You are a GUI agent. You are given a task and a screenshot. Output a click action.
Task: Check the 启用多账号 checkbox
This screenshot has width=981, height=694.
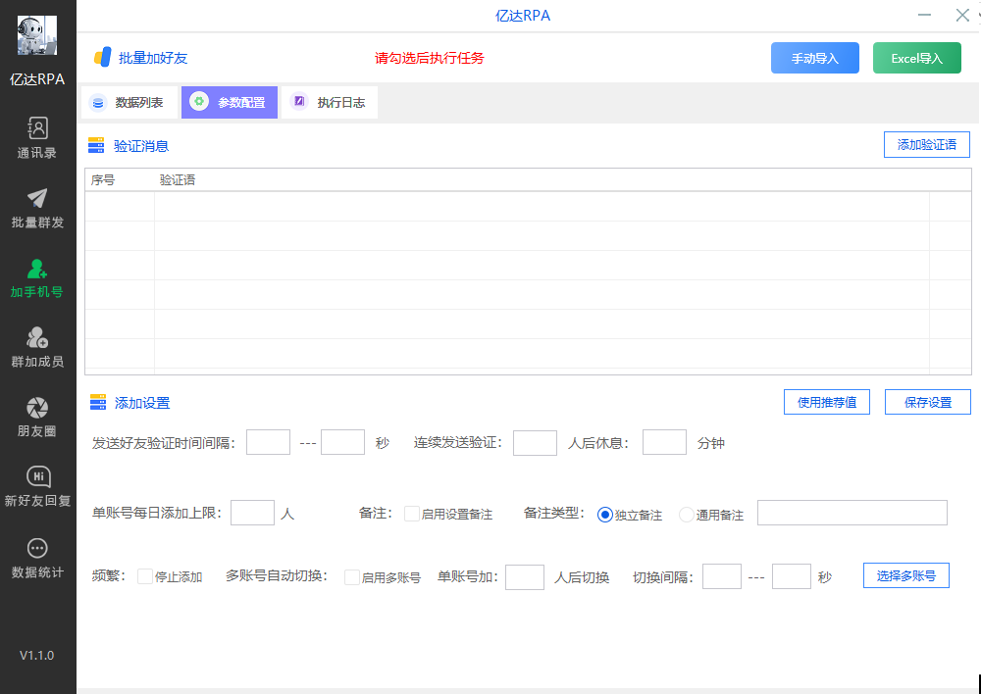(351, 577)
